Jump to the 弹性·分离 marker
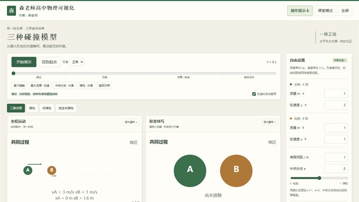 pyautogui.click(x=86, y=85)
